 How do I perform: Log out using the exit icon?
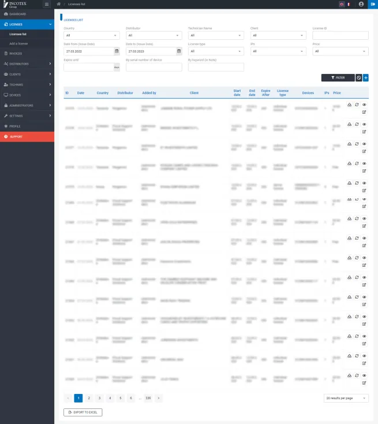click(373, 4)
